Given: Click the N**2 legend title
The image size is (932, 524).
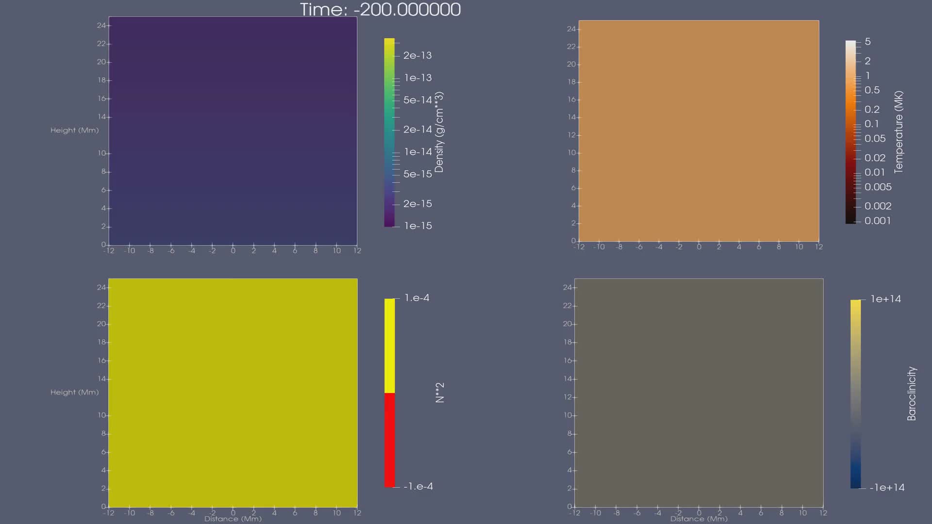Looking at the screenshot, I should click(x=440, y=393).
